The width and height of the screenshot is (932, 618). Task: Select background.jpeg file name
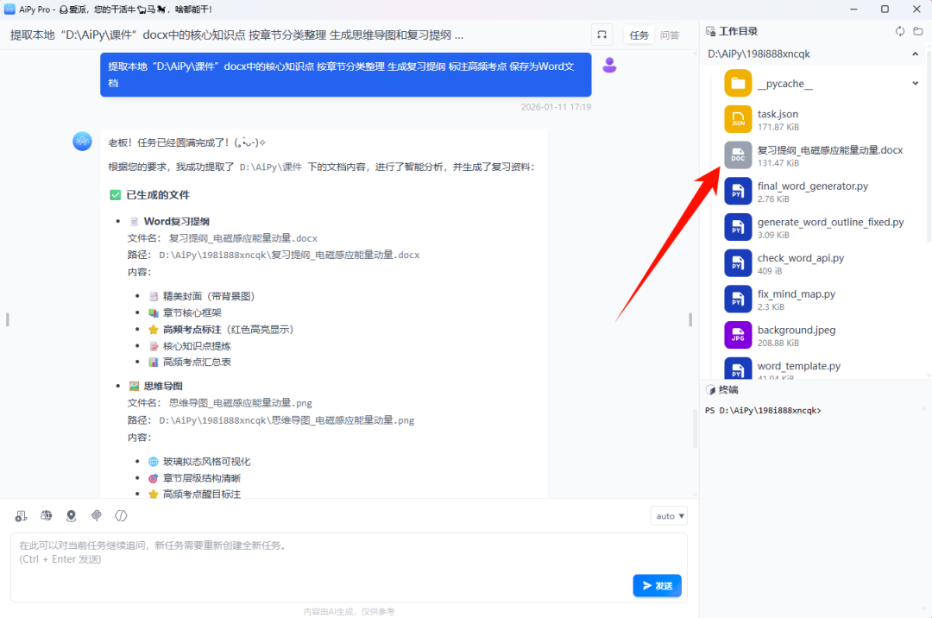(796, 330)
